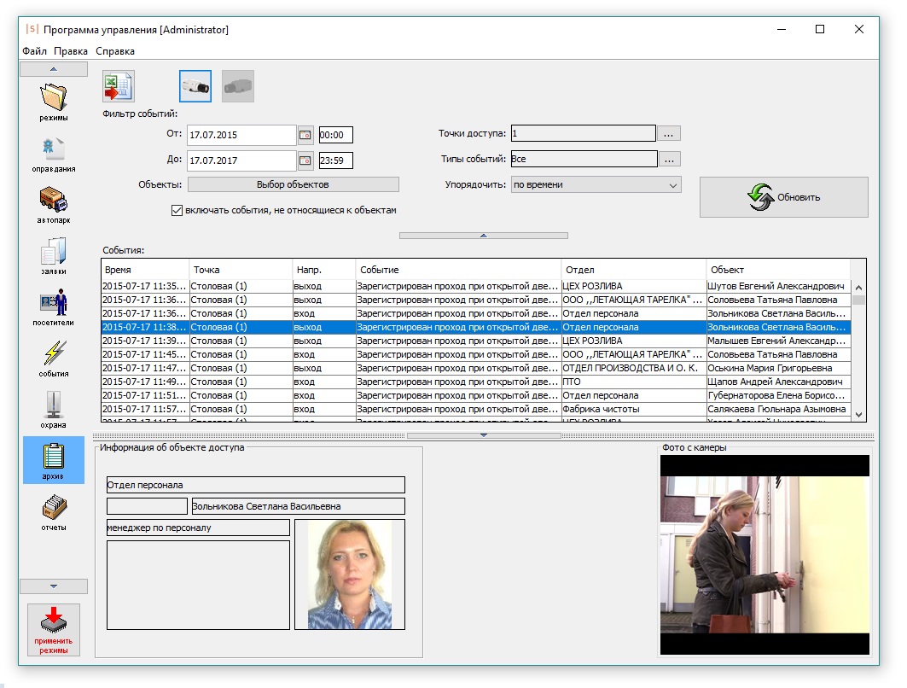This screenshot has height=688, width=907.
Task: Open the Файл menu
Action: click(x=34, y=51)
